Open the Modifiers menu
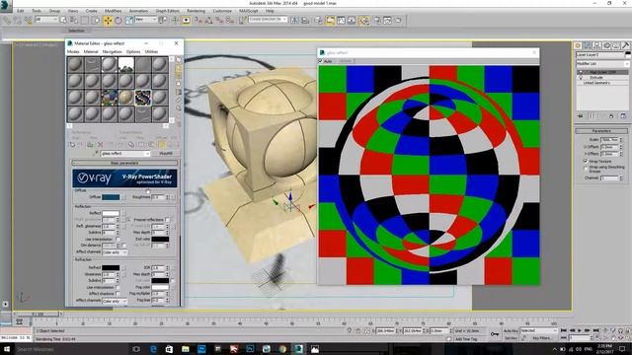Viewport: 632px width, 355px height. pyautogui.click(x=113, y=11)
